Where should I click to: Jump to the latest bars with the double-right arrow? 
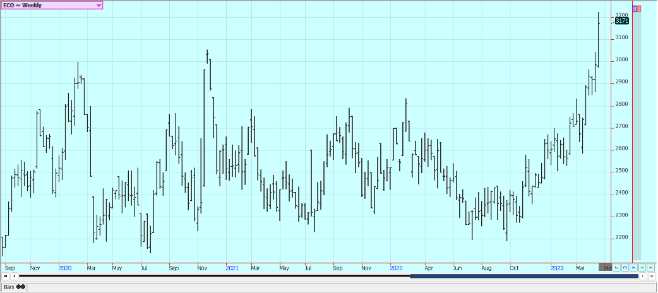pos(652,276)
